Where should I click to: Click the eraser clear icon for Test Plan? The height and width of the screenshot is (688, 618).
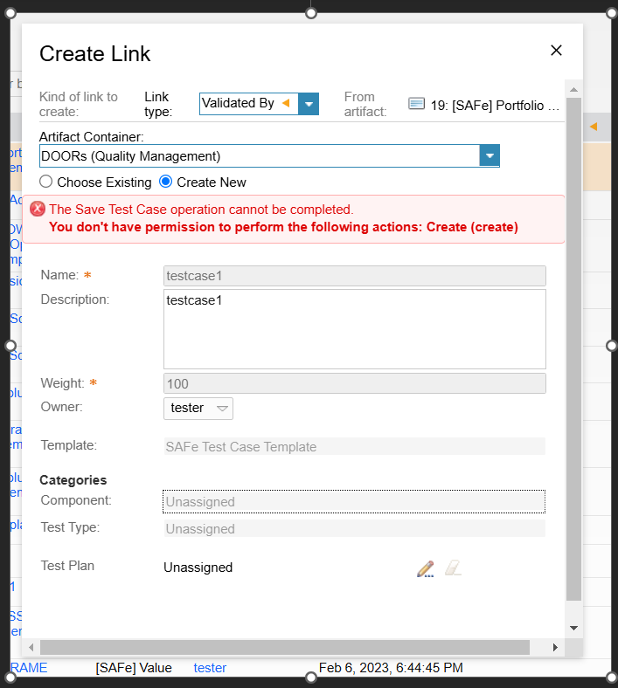pos(452,568)
